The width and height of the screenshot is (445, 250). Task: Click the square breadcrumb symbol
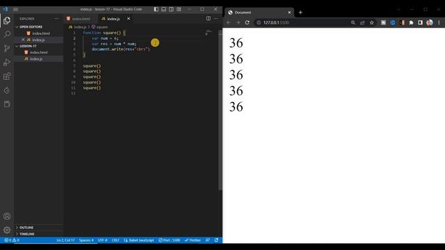[100, 27]
